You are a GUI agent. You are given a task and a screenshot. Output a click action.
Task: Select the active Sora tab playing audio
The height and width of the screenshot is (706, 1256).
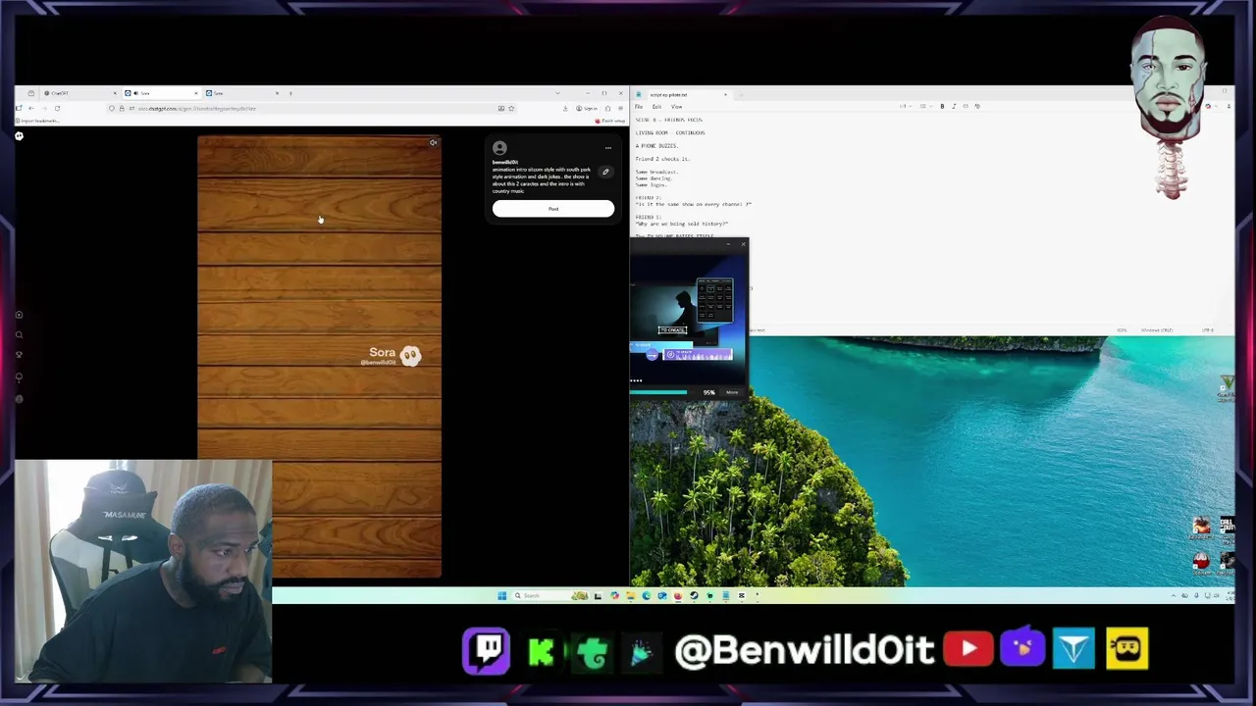click(162, 93)
